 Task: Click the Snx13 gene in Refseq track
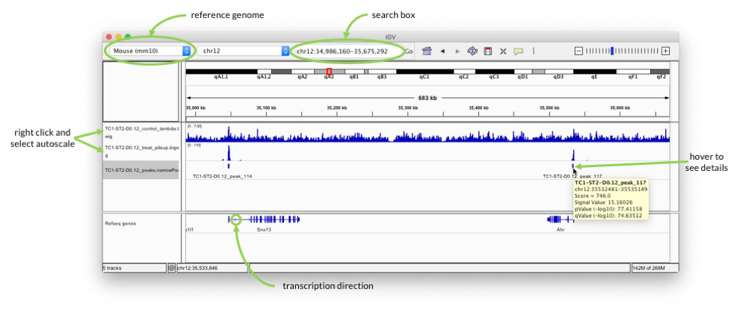click(x=264, y=219)
